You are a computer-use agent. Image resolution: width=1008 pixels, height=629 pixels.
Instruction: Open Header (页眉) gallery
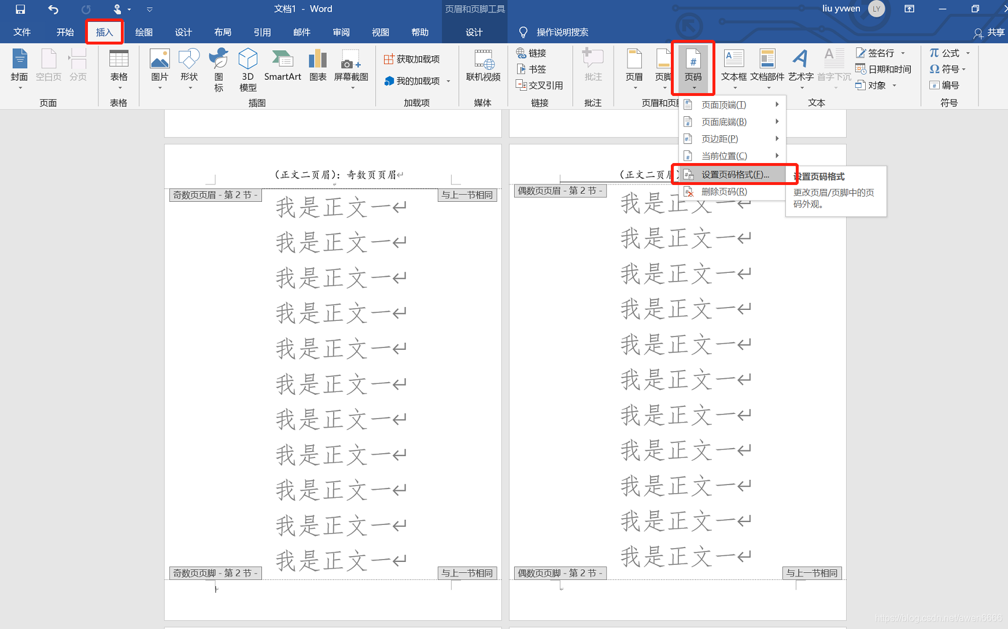(634, 69)
